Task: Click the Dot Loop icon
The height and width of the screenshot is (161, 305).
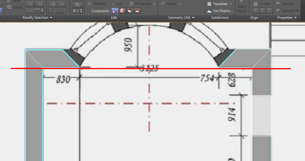Action: pyautogui.click(x=29, y=11)
